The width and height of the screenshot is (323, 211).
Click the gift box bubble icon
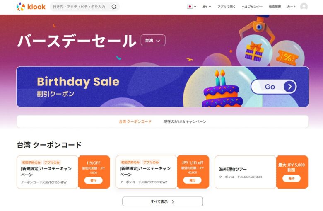click(254, 51)
